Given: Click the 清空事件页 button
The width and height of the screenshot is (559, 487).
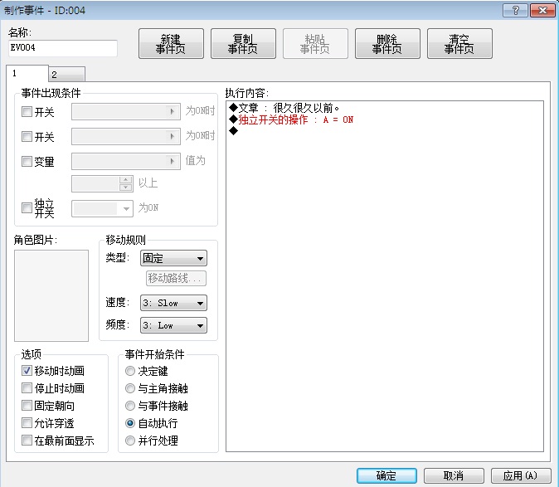Looking at the screenshot, I should pos(459,44).
